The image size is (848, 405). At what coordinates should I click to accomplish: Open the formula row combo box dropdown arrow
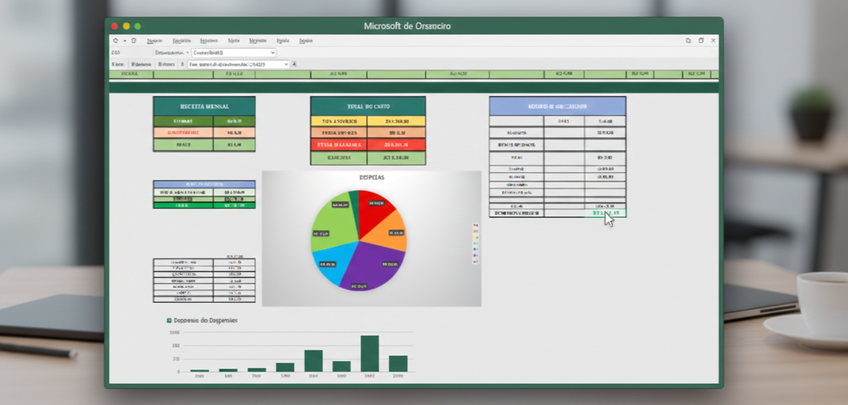click(x=285, y=65)
